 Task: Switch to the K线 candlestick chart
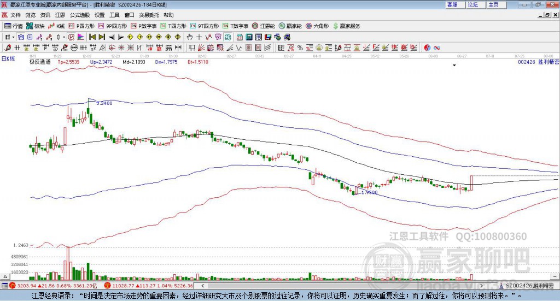(56, 26)
